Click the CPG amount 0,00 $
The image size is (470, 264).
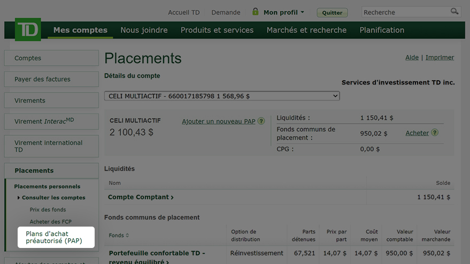[x=369, y=149]
